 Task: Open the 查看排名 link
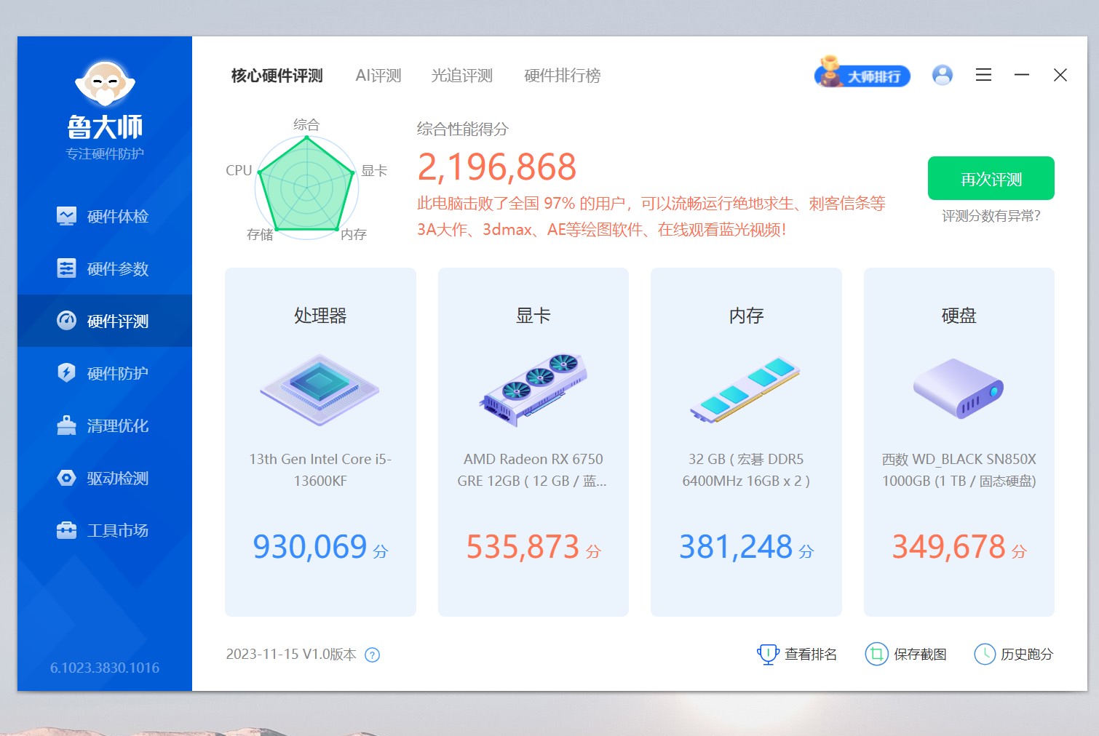pyautogui.click(x=797, y=654)
